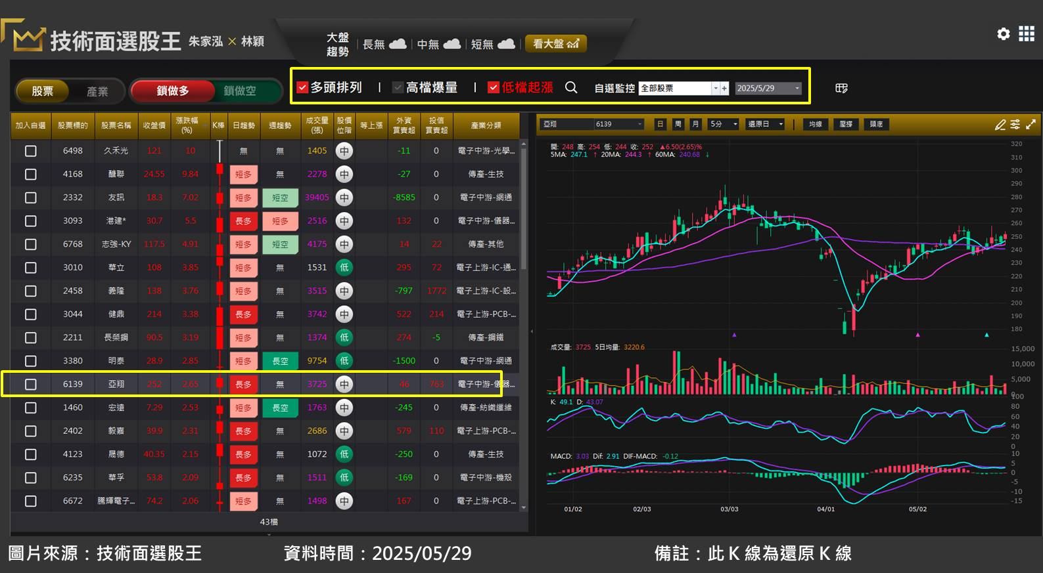The width and height of the screenshot is (1043, 573).
Task: Click the plus button beside 全部股票
Action: 725,88
